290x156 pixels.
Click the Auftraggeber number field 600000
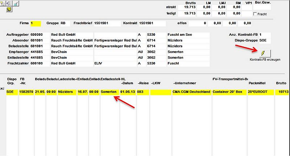40,35
